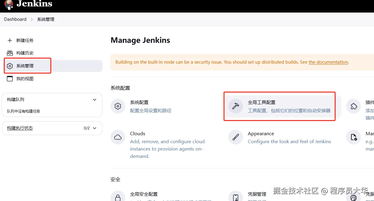The height and width of the screenshot is (201, 374).
Task: Click the Configure the look and feel text
Action: click(290, 142)
